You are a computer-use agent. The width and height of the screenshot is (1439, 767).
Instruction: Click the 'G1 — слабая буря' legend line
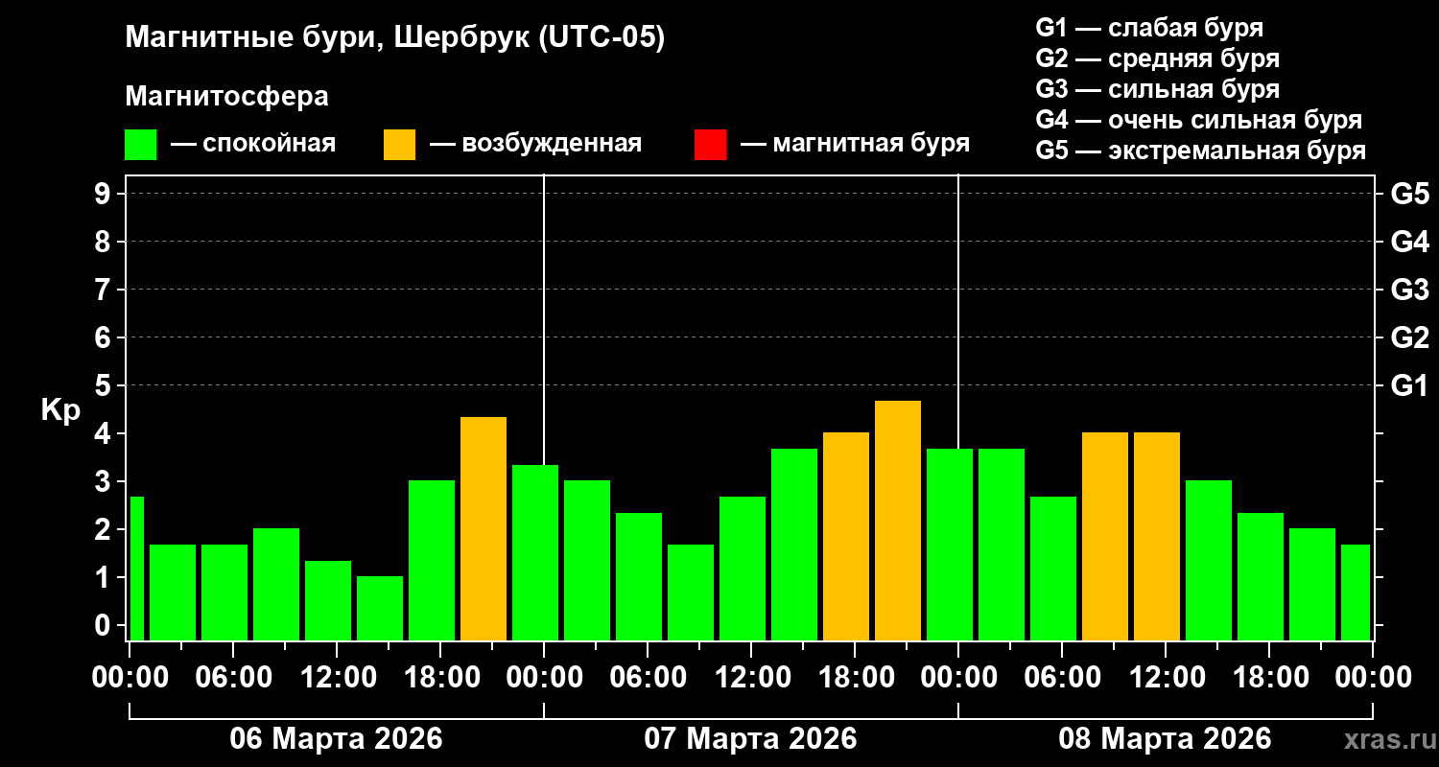(1149, 28)
